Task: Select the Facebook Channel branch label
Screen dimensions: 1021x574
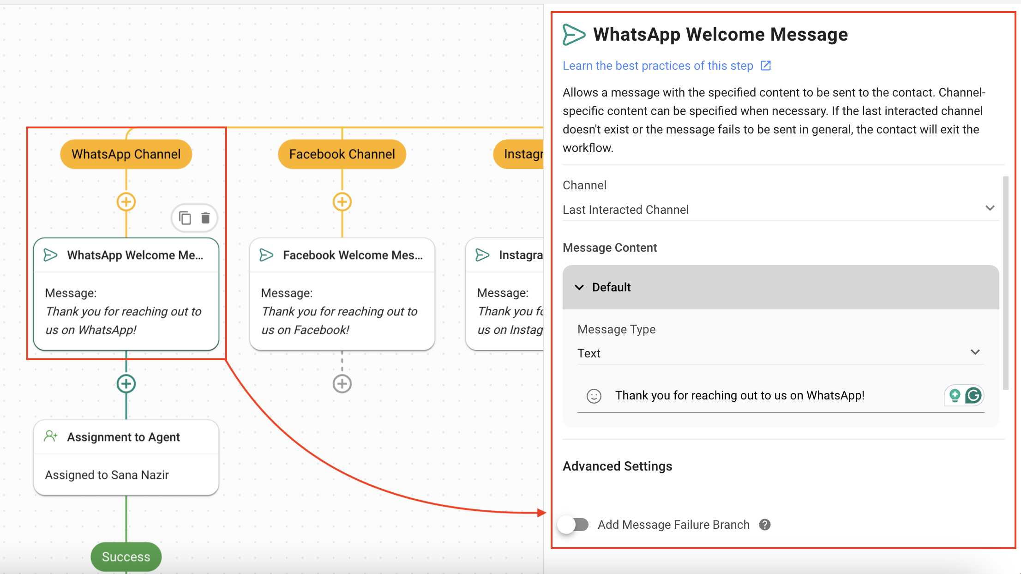Action: coord(342,154)
